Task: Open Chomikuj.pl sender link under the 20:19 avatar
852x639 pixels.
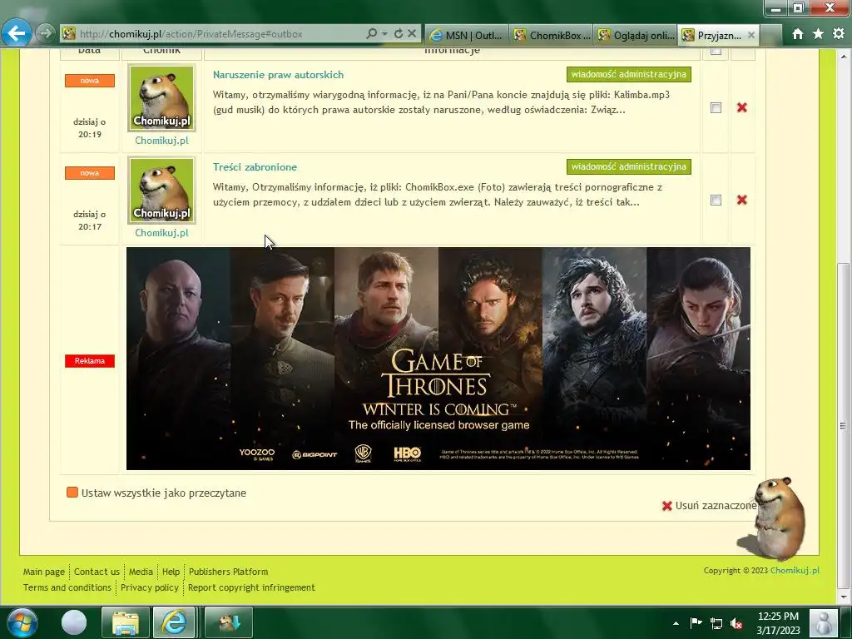Action: 161,141
